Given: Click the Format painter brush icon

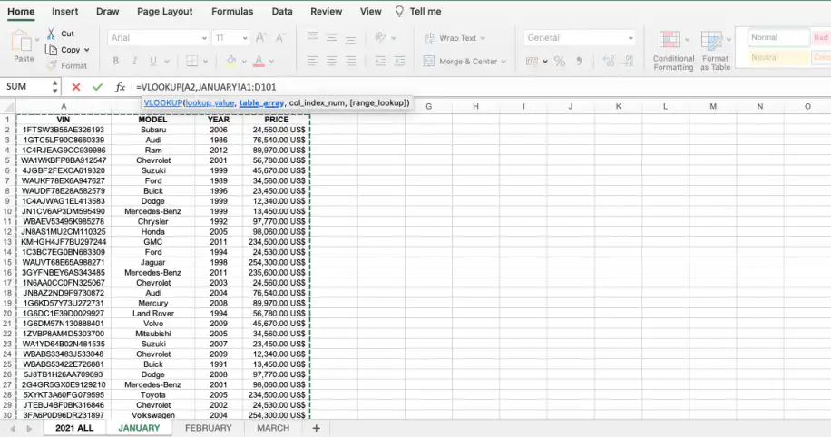Looking at the screenshot, I should (x=52, y=65).
